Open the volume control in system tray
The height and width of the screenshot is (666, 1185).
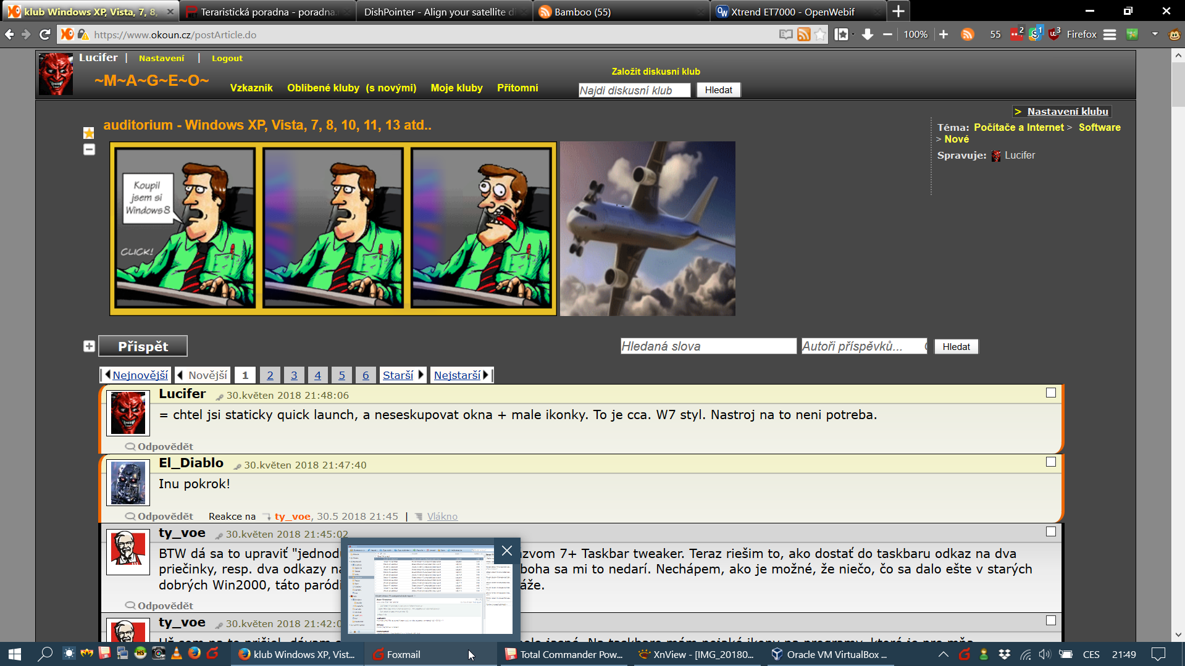click(x=1045, y=654)
